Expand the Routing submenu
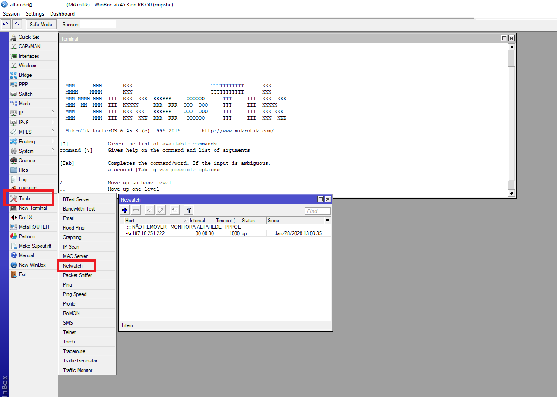 click(33, 142)
